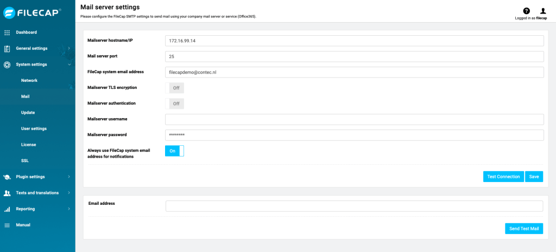556x252 pixels.
Task: Click into test Email address field
Action: point(354,206)
